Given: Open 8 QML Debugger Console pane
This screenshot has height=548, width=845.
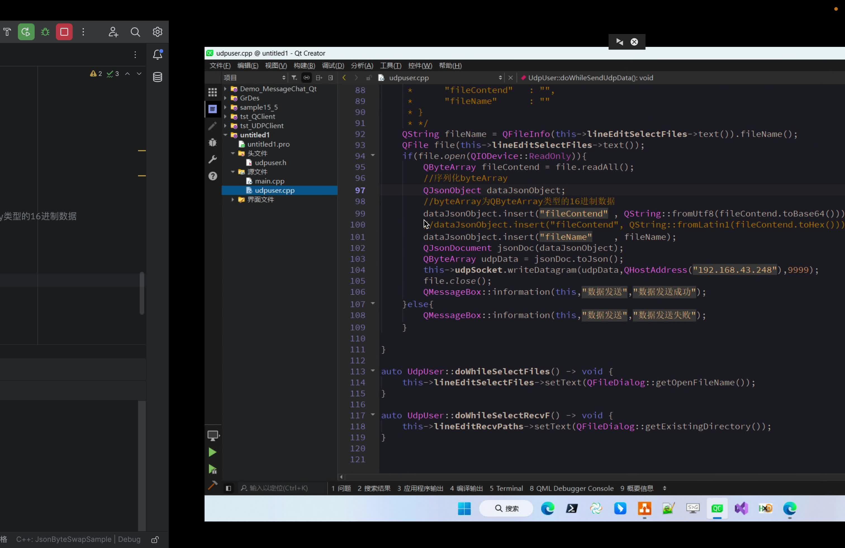Looking at the screenshot, I should coord(572,489).
